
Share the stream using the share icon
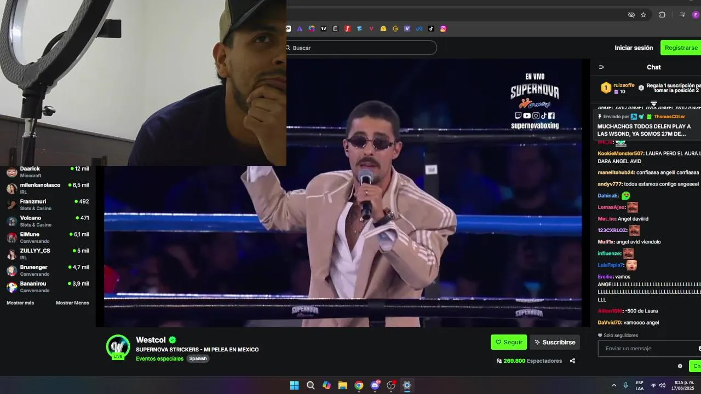[x=572, y=361]
